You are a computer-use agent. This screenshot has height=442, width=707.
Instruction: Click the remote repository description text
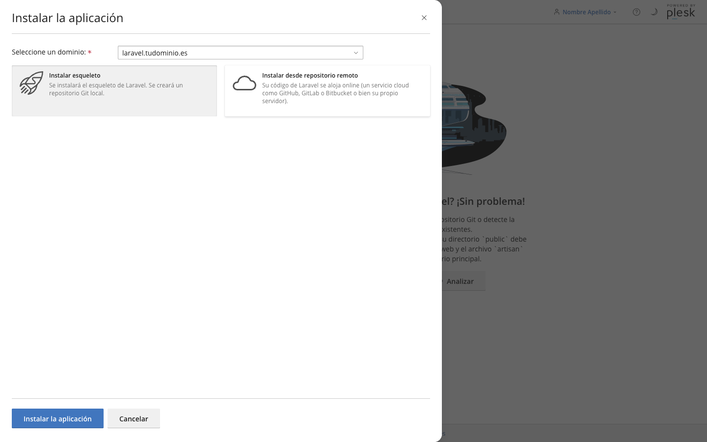pos(335,93)
